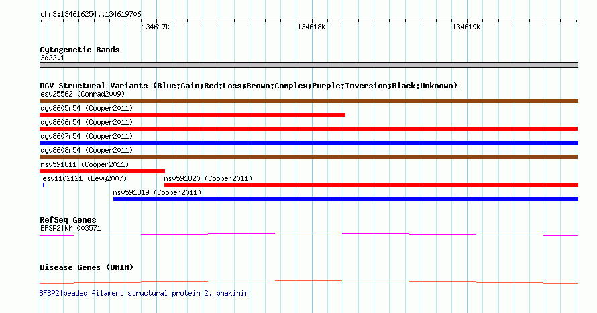Viewport: 597px width, 313px height.
Task: Click the esv25562 (Conrad2009) brown variant bar
Action: point(309,101)
